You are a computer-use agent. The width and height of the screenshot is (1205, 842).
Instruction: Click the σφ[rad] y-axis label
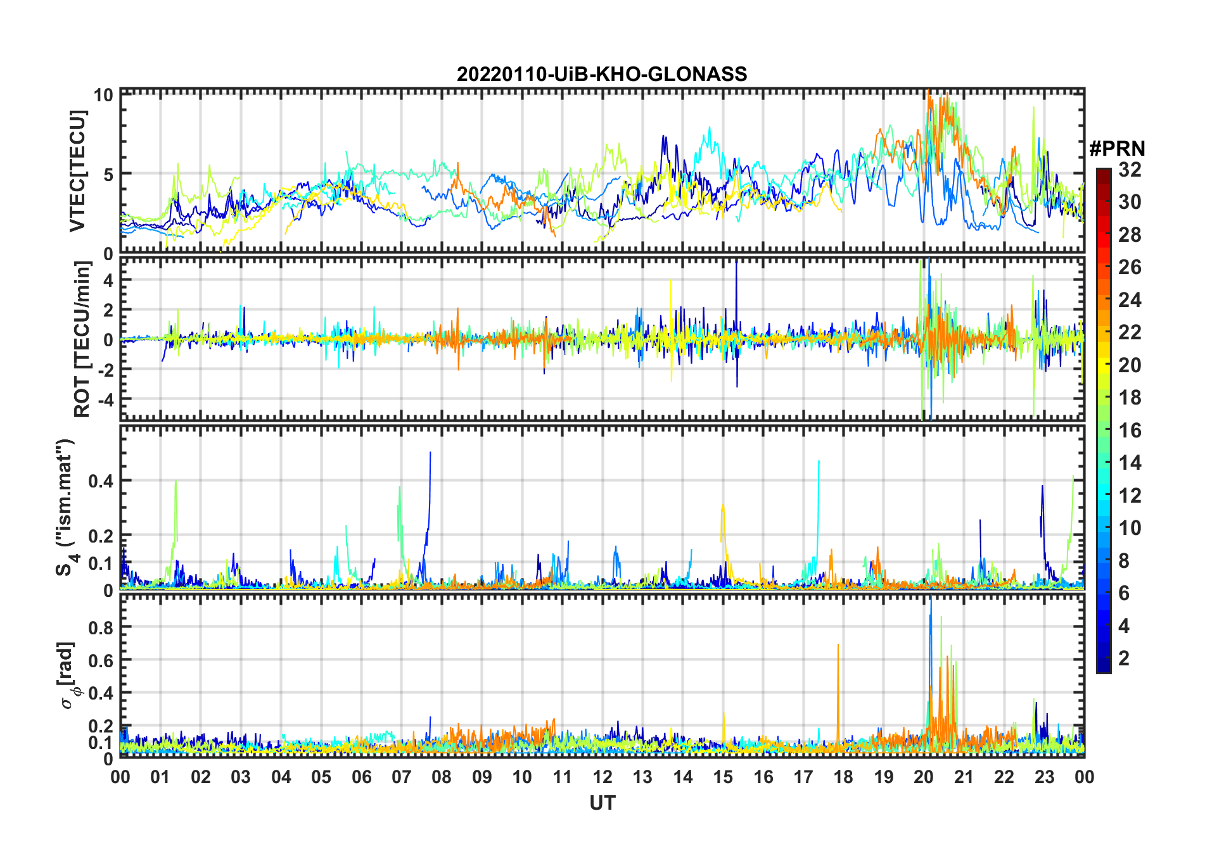tap(67, 675)
